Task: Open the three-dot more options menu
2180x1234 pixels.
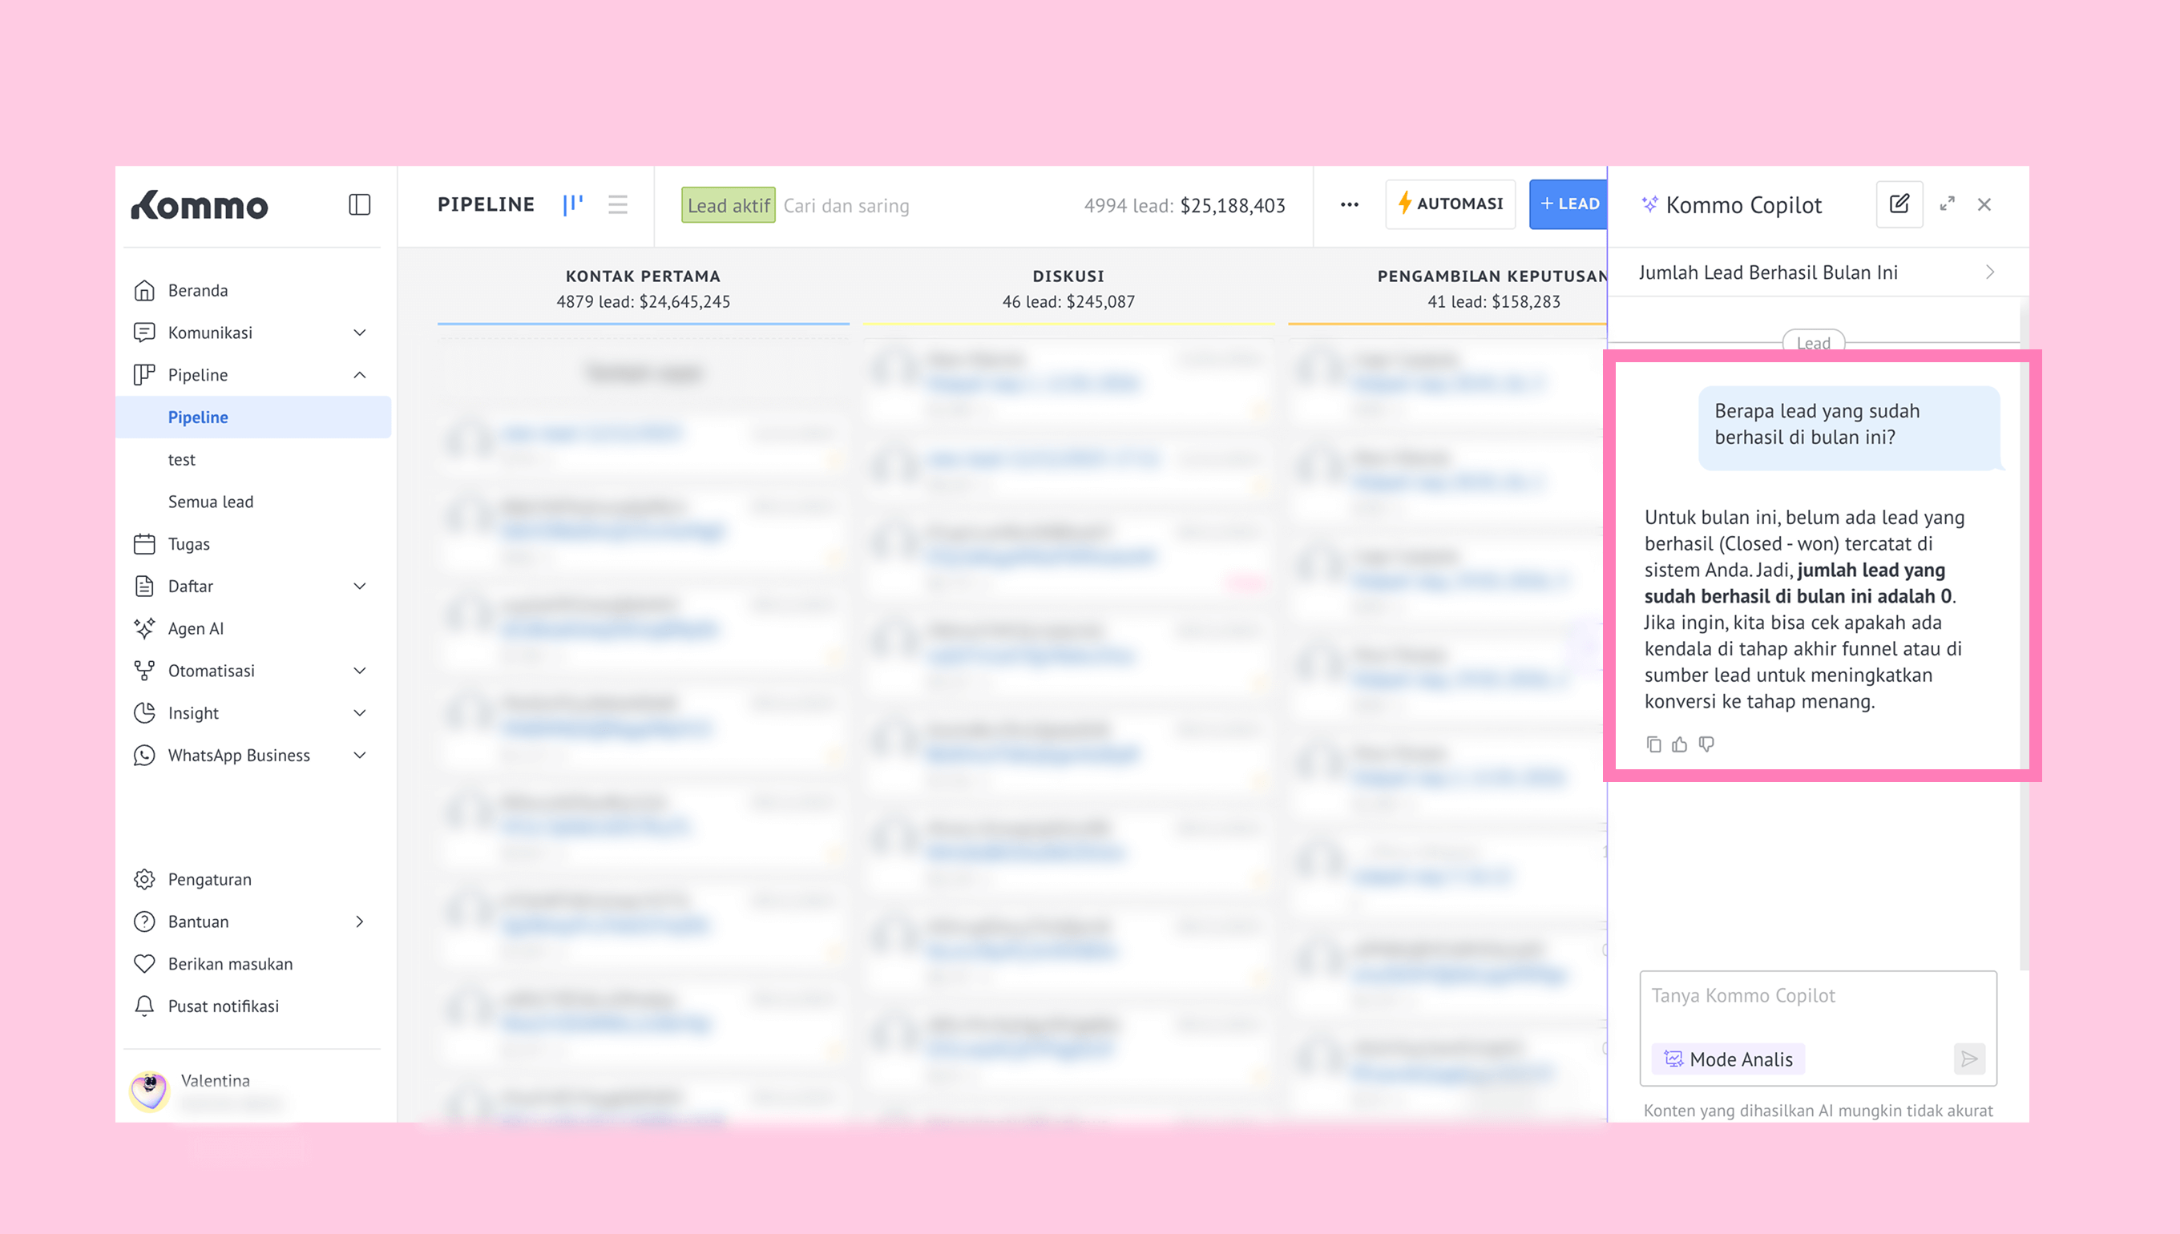Action: coord(1350,204)
